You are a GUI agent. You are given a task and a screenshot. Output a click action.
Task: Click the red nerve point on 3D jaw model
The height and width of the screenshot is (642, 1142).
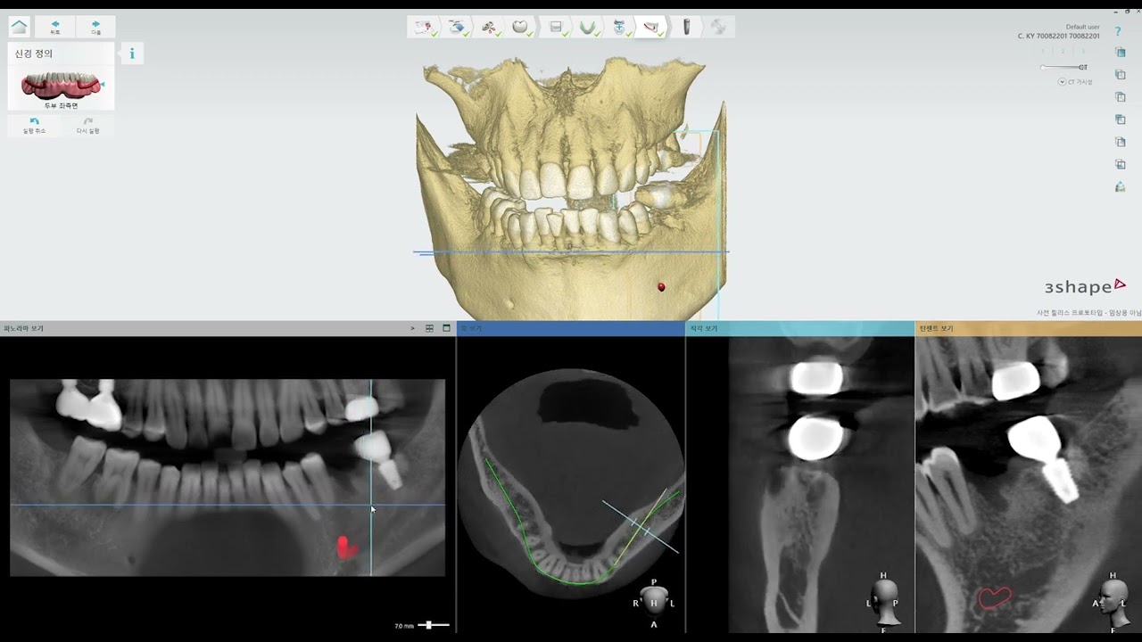pyautogui.click(x=661, y=287)
